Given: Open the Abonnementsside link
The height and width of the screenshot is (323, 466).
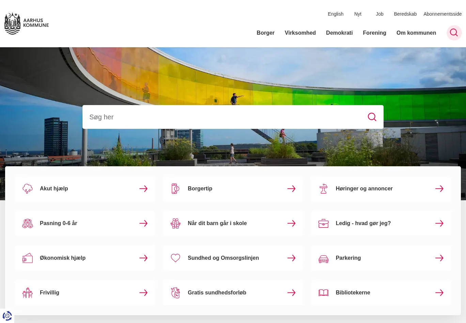Looking at the screenshot, I should coord(442,14).
